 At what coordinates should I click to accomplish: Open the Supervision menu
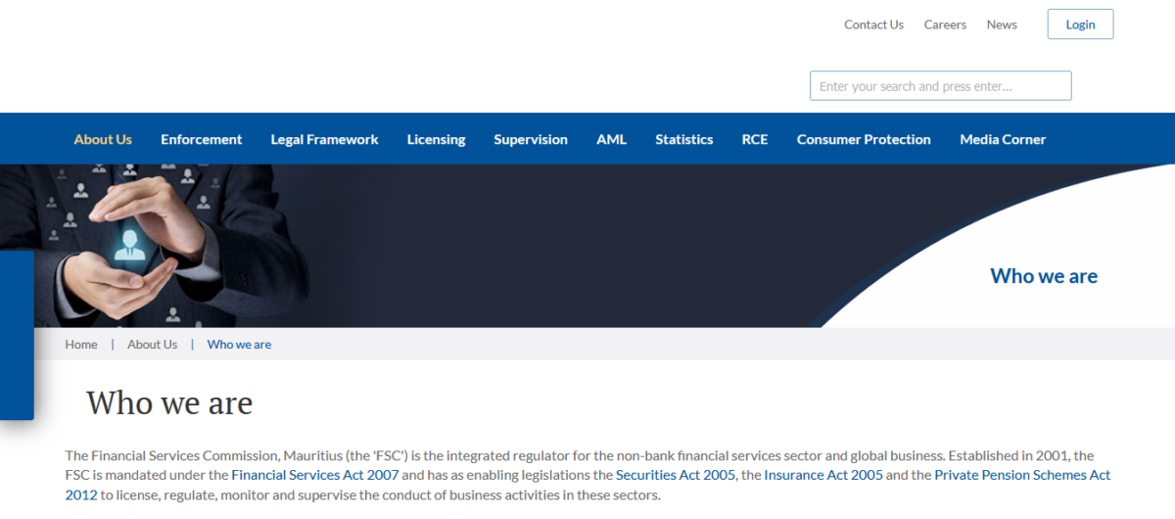click(531, 139)
